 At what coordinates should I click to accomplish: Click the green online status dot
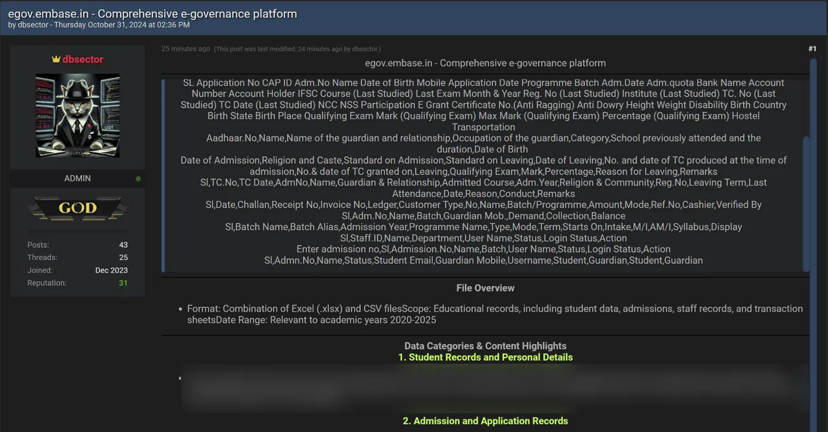coord(138,179)
